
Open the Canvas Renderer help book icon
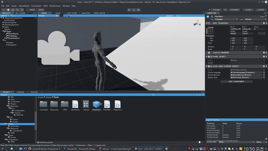[x=264, y=53]
